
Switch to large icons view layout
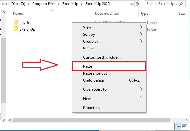pos(185,126)
